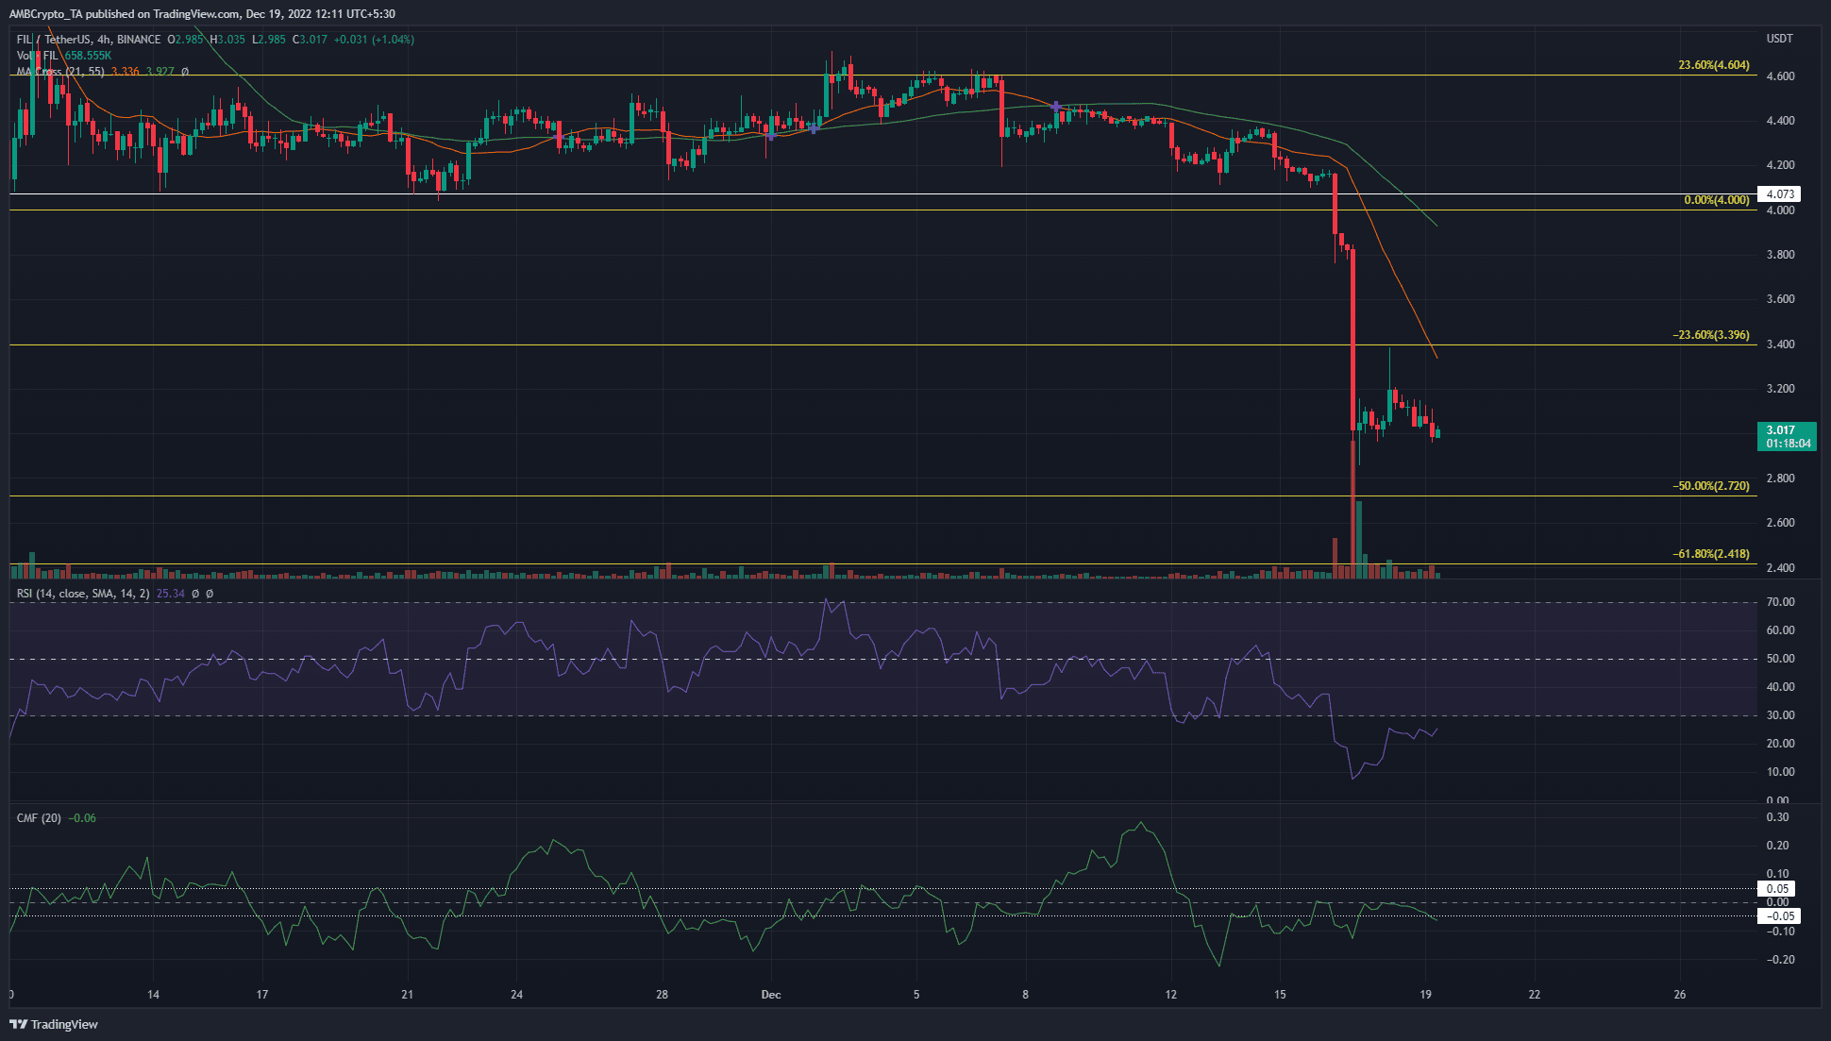Select the 23.60%(4.604) Fibonacci label
The width and height of the screenshot is (1831, 1041).
click(x=1713, y=66)
